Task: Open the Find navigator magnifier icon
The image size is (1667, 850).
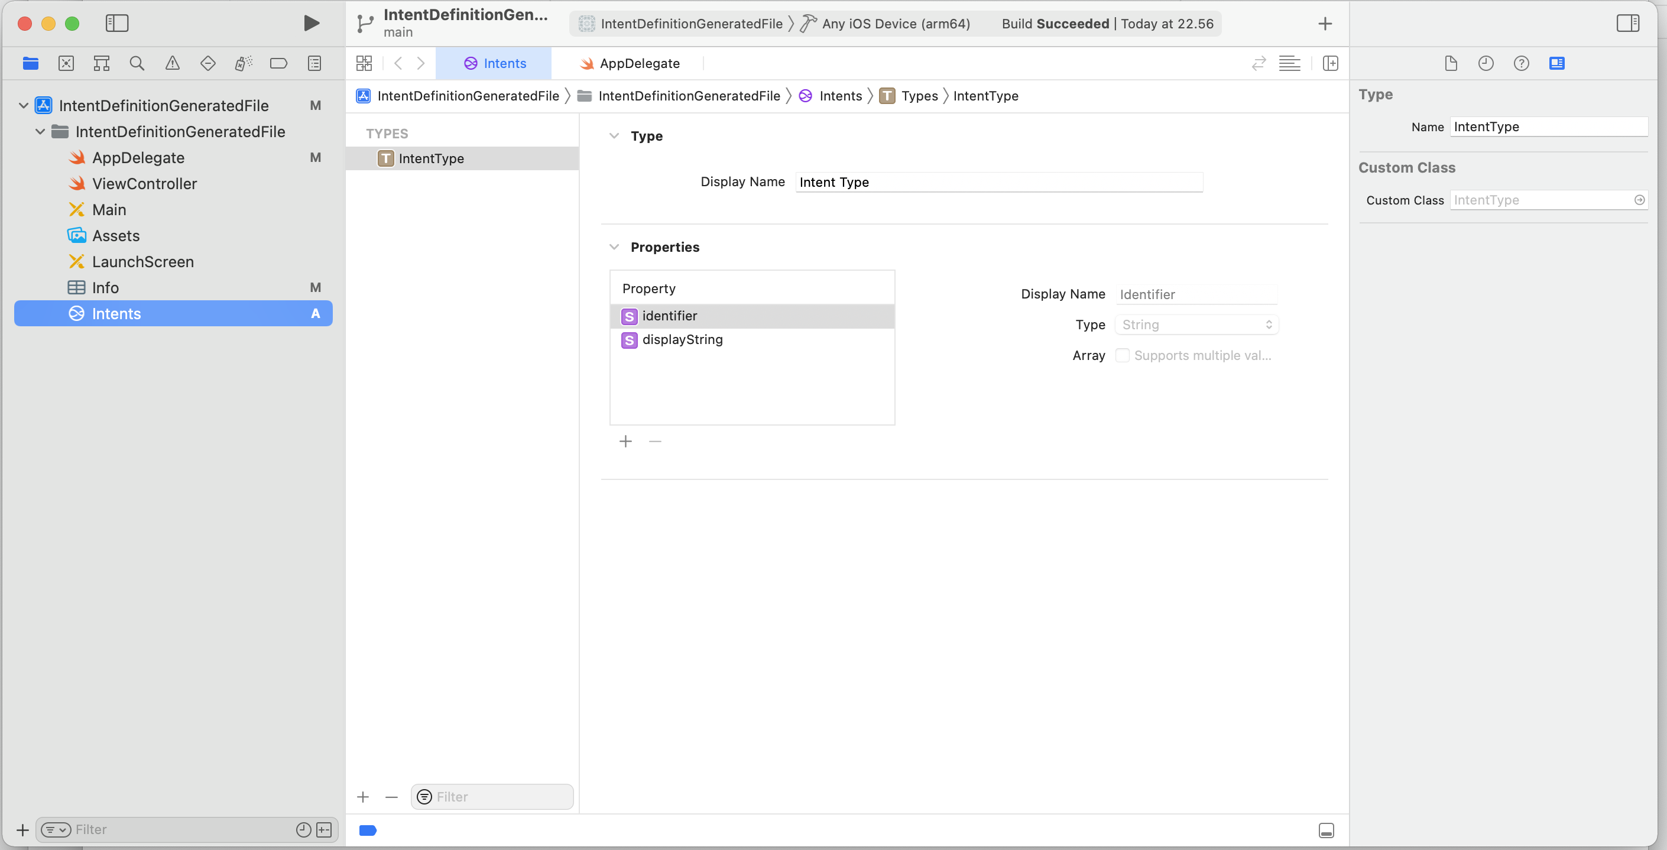Action: coord(137,63)
